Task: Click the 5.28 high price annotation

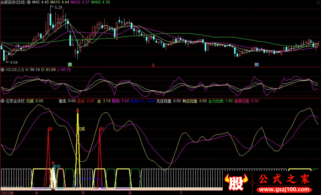Action: [58, 8]
